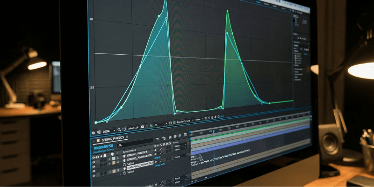Image resolution: width=374 pixels, height=187 pixels.
Task: Click the '2.0' value axis label on the graph
Action: tap(92, 87)
